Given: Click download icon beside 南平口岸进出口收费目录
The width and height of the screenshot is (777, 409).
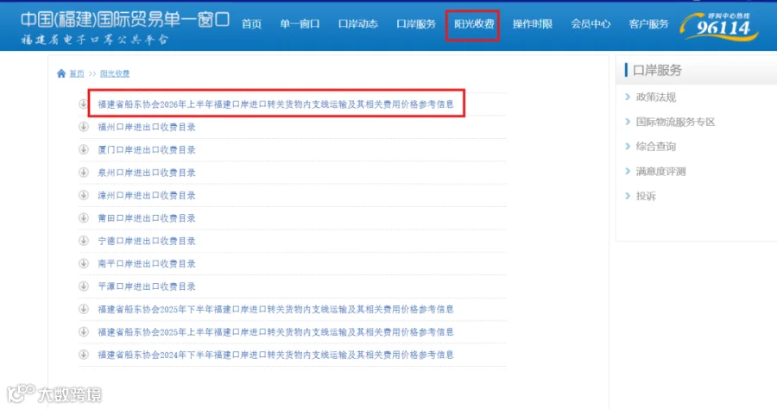Looking at the screenshot, I should coord(83,263).
